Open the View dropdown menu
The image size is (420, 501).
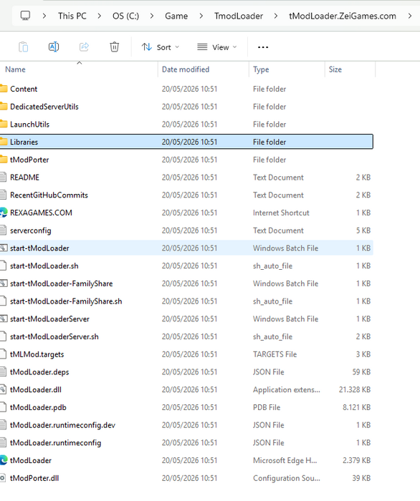pyautogui.click(x=217, y=47)
